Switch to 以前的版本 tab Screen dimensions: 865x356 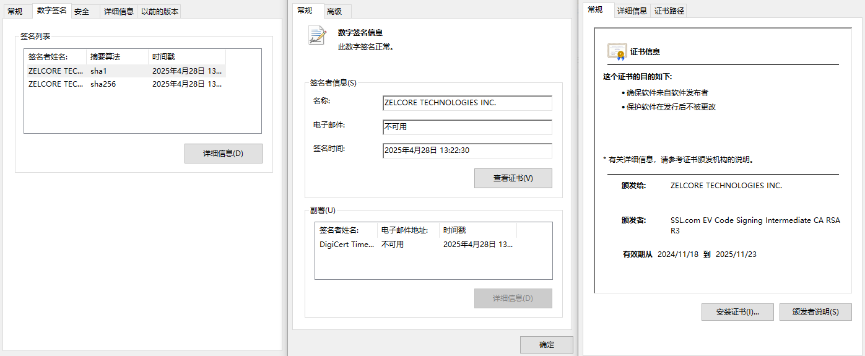pyautogui.click(x=159, y=11)
